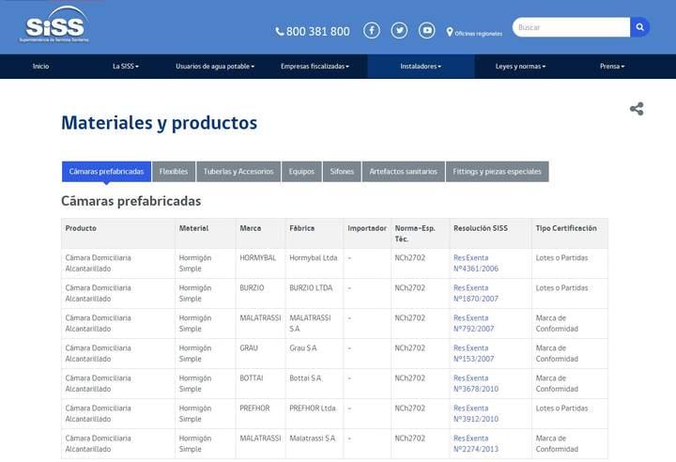Click the share icon
The height and width of the screenshot is (462, 676).
637,109
